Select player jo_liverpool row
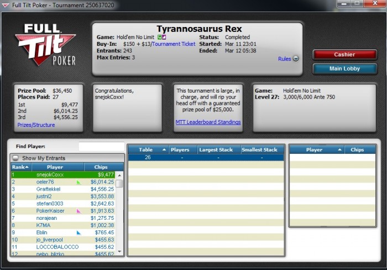This screenshot has height=270, width=387. (x=63, y=240)
